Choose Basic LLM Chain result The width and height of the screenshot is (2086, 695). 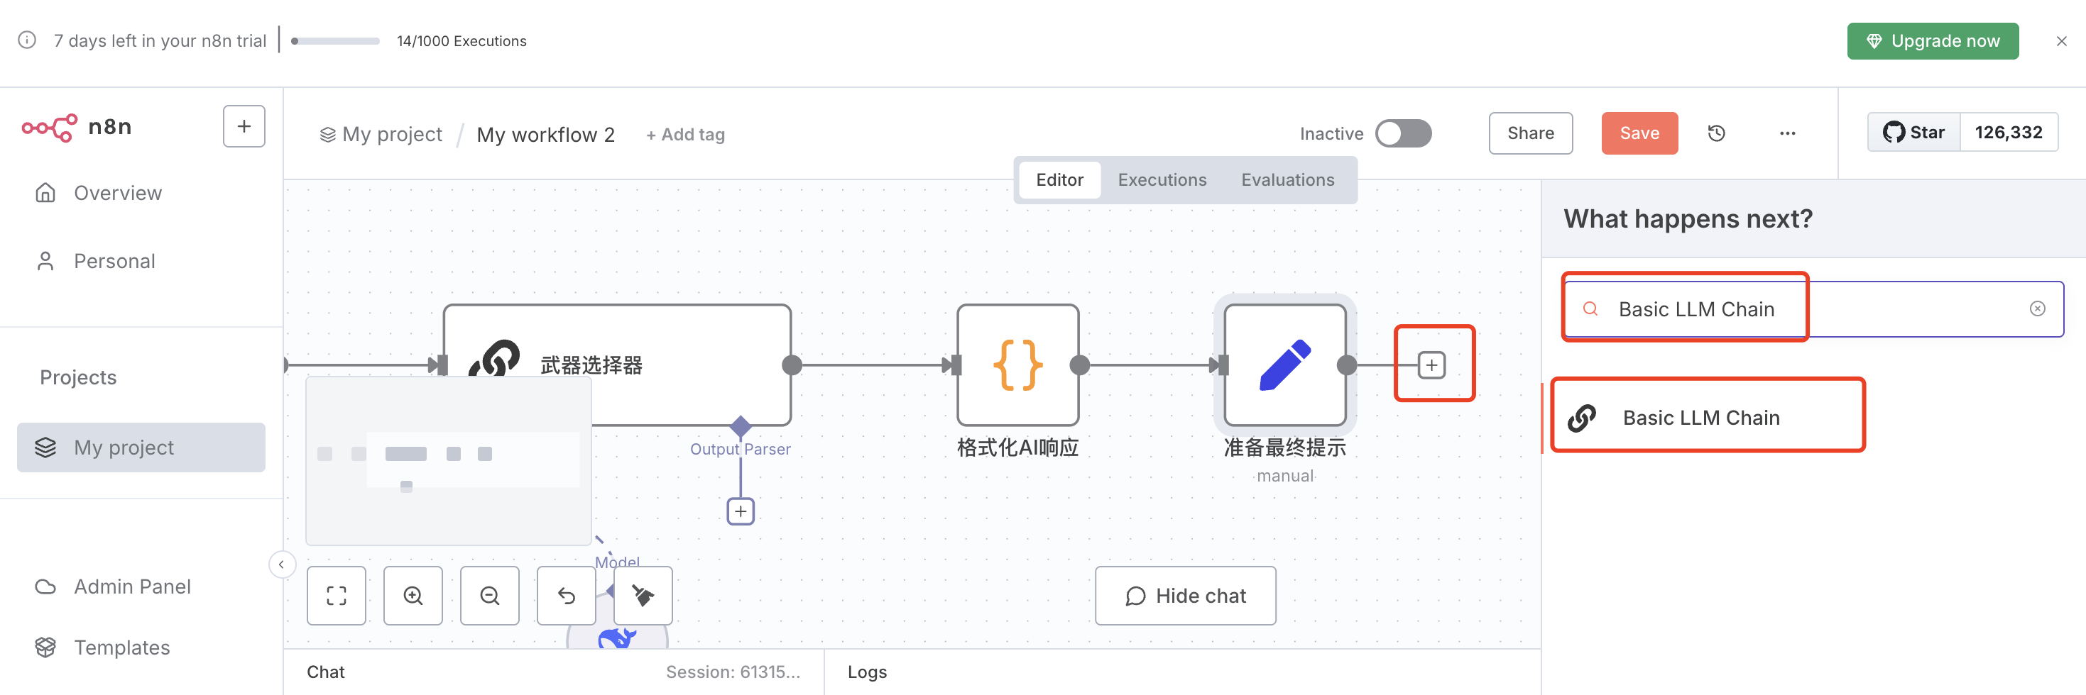pos(1813,418)
